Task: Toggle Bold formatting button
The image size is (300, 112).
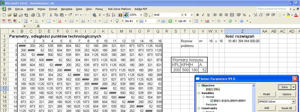Action: pos(197,15)
